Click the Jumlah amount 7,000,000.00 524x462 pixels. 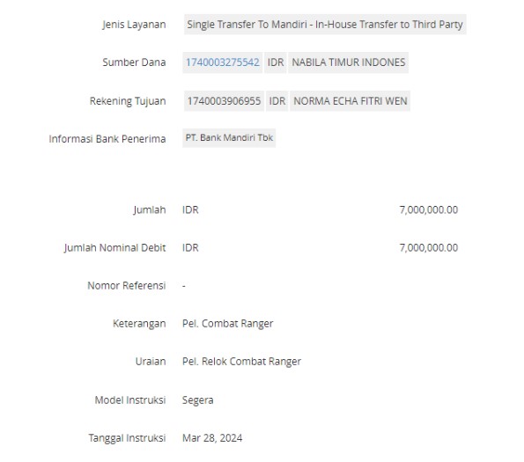click(x=428, y=210)
